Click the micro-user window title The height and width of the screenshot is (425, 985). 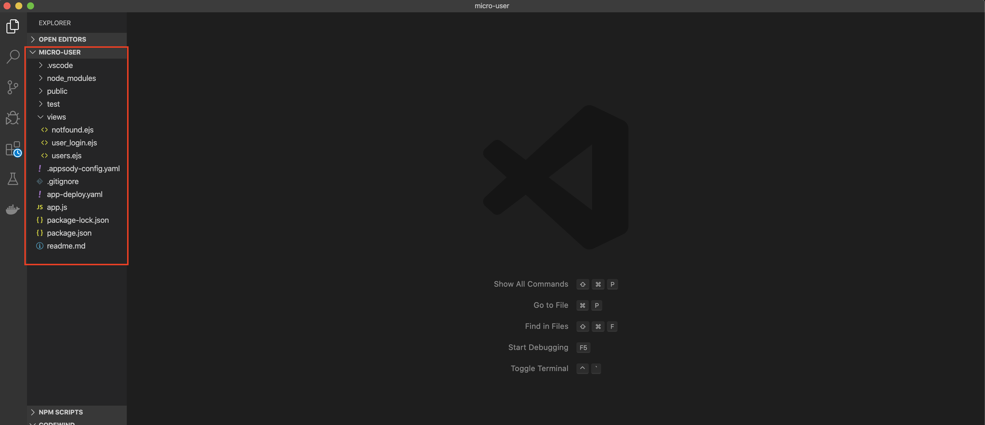point(492,6)
